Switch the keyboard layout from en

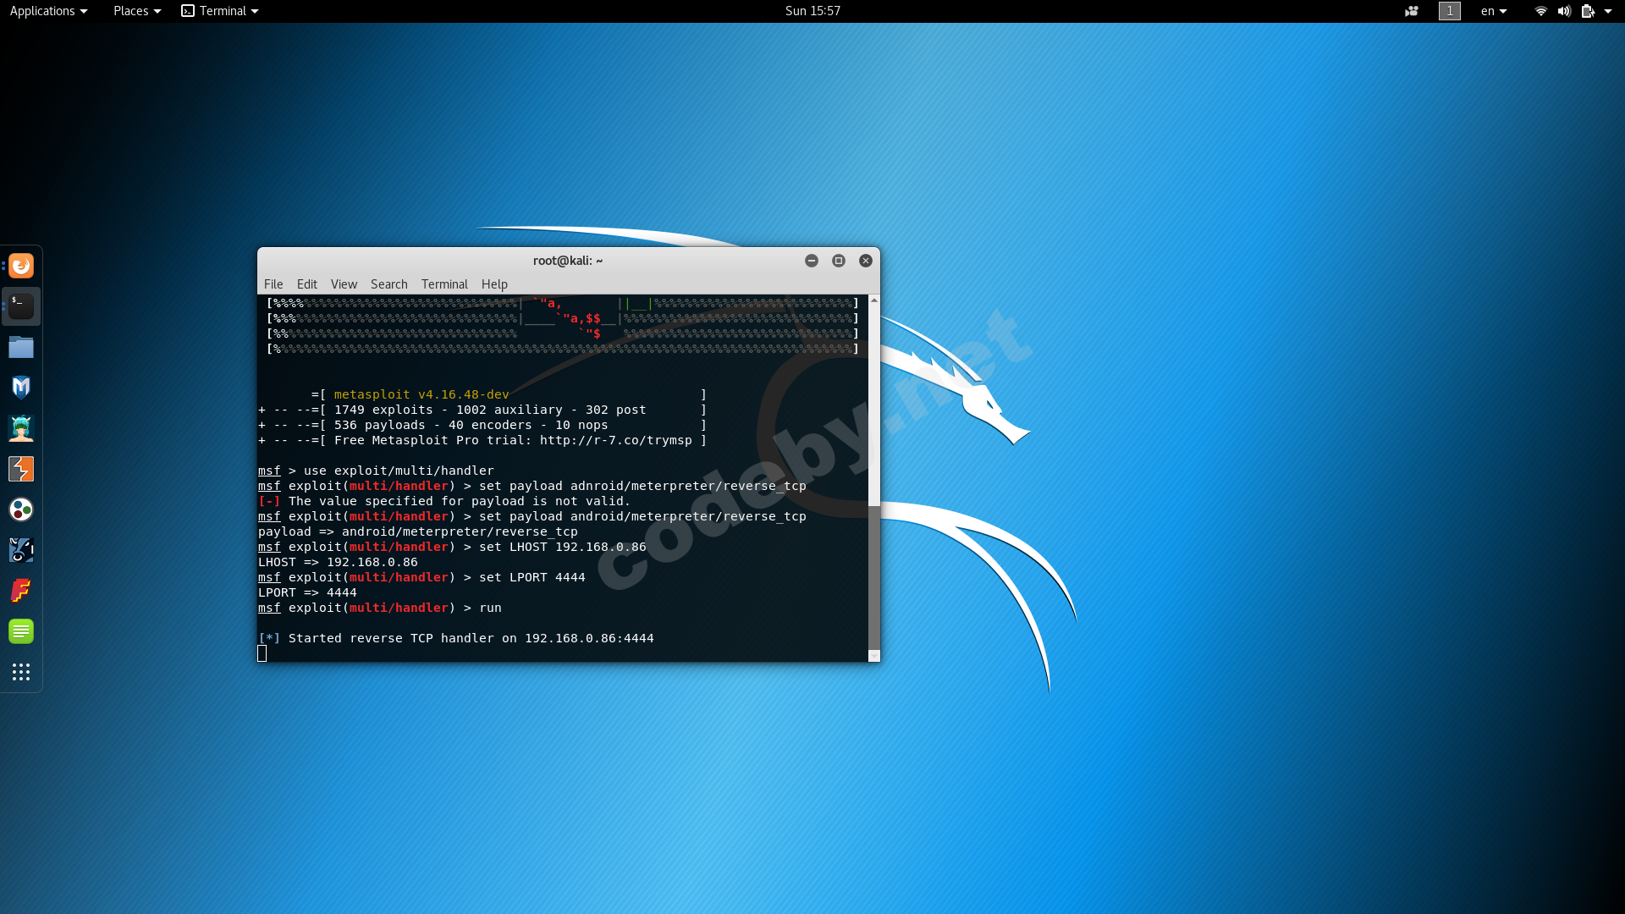(1494, 11)
